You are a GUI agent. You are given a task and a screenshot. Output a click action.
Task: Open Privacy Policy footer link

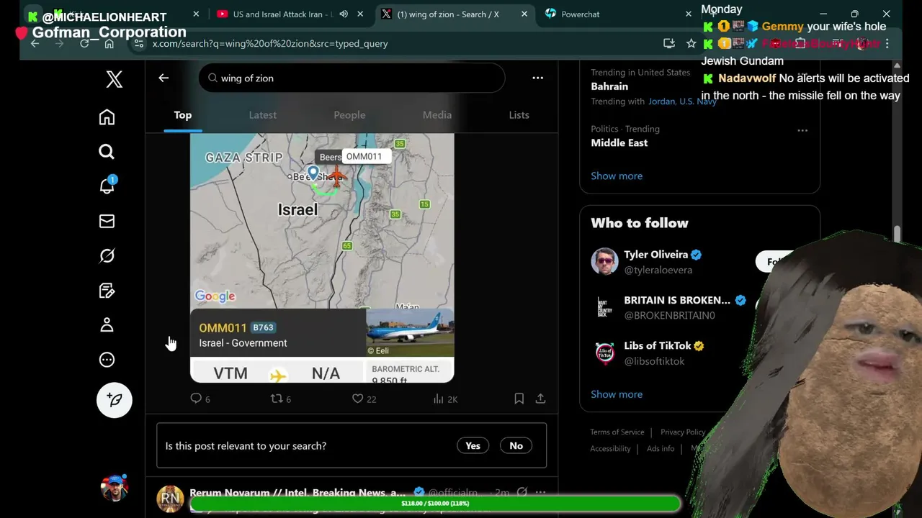pyautogui.click(x=683, y=432)
